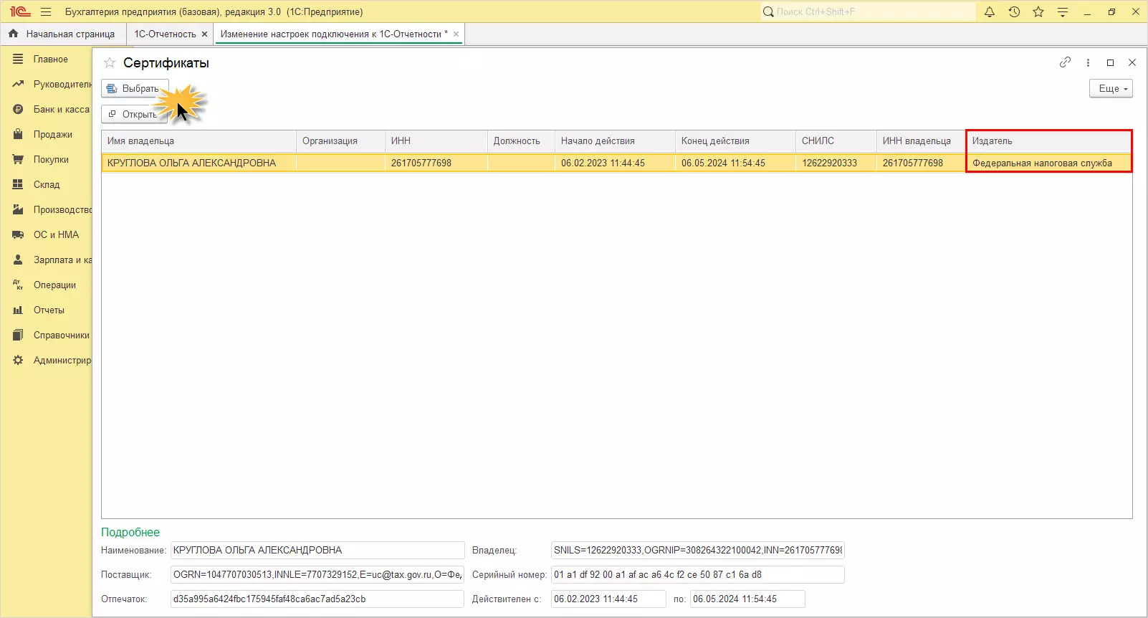
Task: Click the Владелец field
Action: click(x=698, y=551)
